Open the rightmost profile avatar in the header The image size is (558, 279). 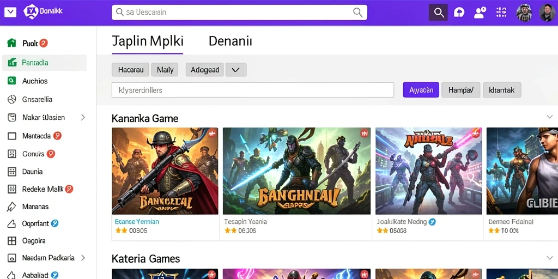[547, 13]
